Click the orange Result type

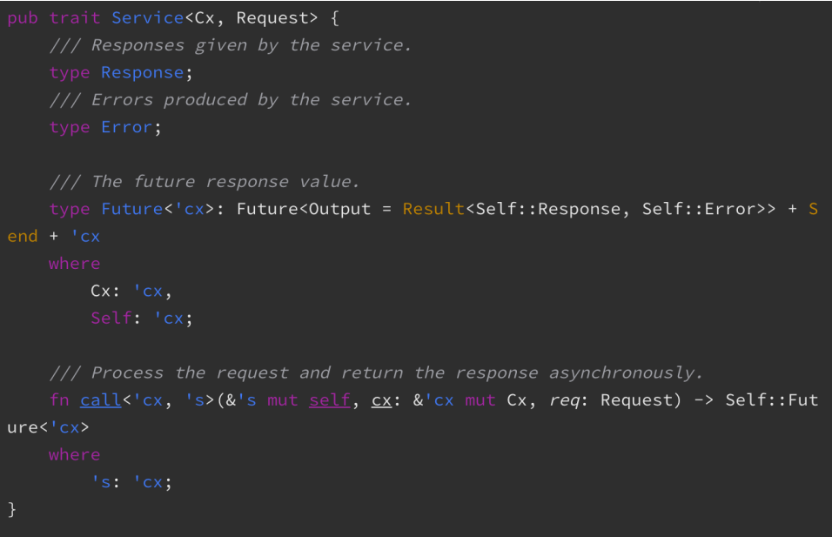[433, 209]
